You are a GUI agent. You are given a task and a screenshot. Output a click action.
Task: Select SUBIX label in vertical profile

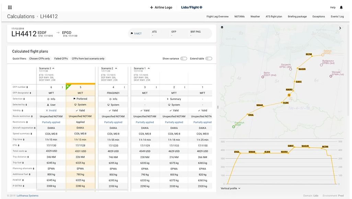[x=291, y=146]
